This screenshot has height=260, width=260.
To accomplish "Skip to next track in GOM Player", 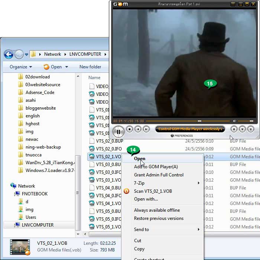I will [x=146, y=129].
